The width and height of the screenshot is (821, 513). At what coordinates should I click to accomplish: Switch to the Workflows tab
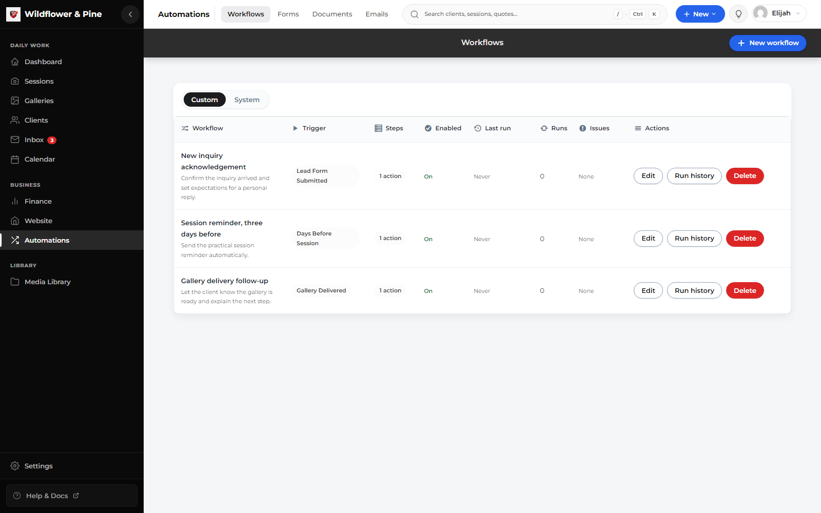(246, 14)
